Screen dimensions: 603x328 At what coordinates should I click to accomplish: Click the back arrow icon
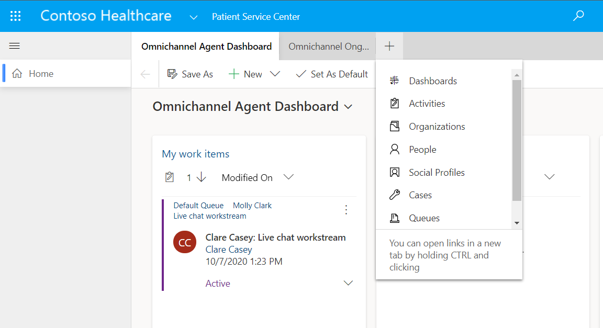tap(146, 74)
